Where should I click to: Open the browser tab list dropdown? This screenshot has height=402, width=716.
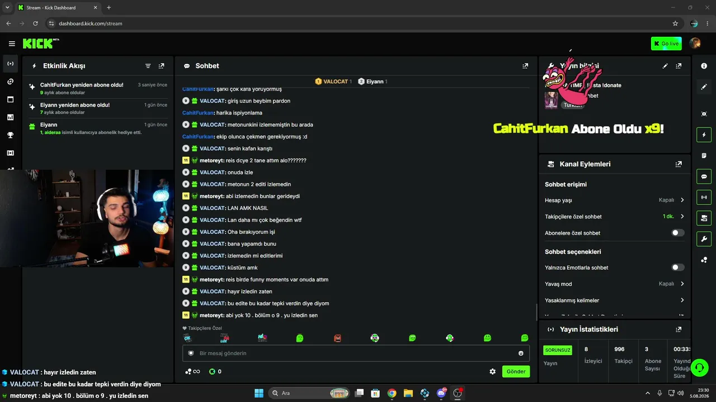coord(7,8)
